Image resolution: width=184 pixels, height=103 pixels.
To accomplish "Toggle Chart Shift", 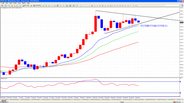I will [64, 5].
